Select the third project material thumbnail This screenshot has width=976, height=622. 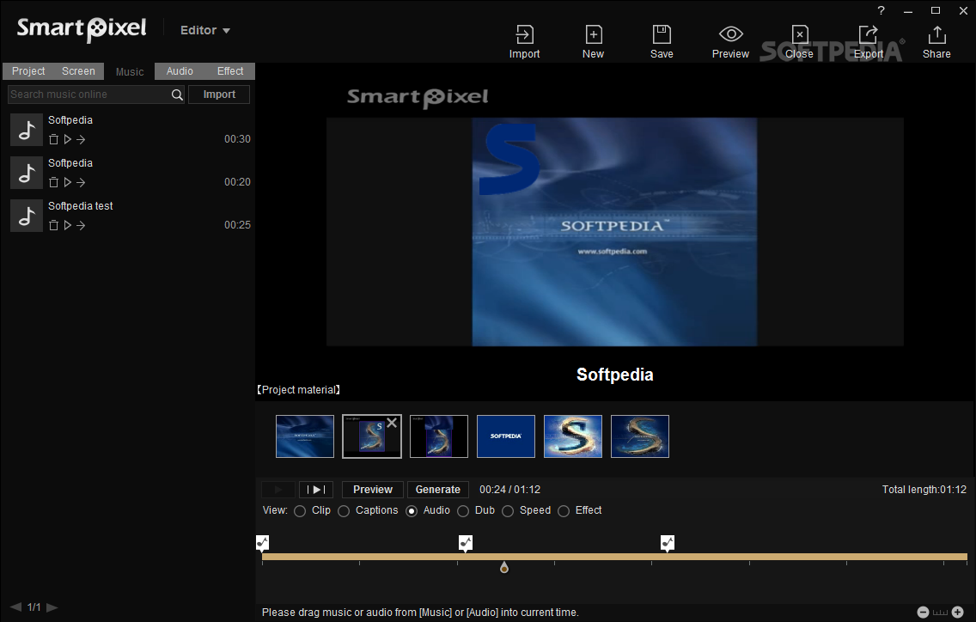(x=439, y=436)
